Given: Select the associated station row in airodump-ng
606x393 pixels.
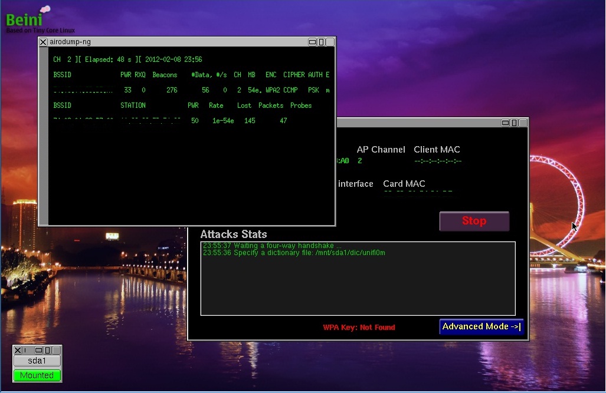Looking at the screenshot, I should pos(177,120).
